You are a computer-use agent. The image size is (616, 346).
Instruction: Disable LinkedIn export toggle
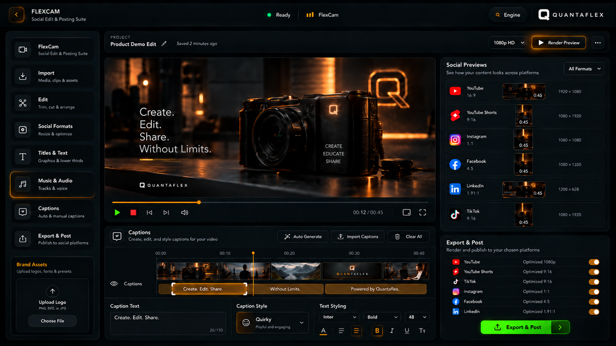pos(594,312)
